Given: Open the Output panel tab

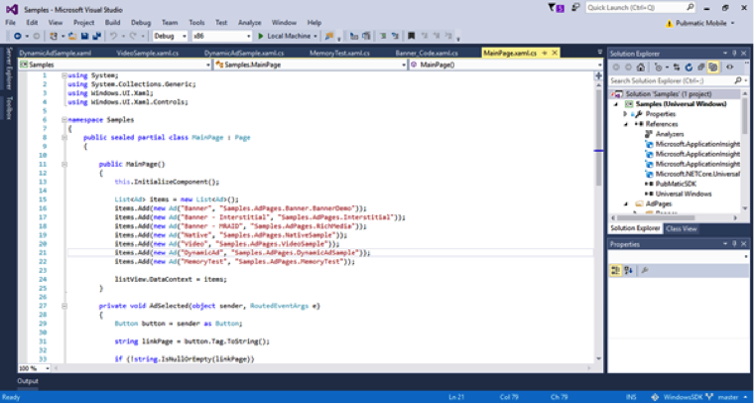Looking at the screenshot, I should [28, 381].
